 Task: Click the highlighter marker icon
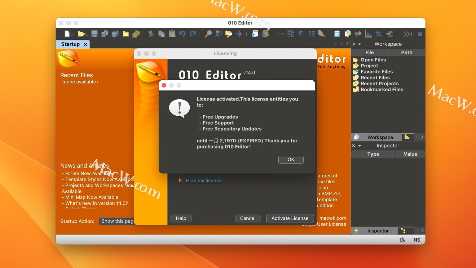tap(322, 34)
